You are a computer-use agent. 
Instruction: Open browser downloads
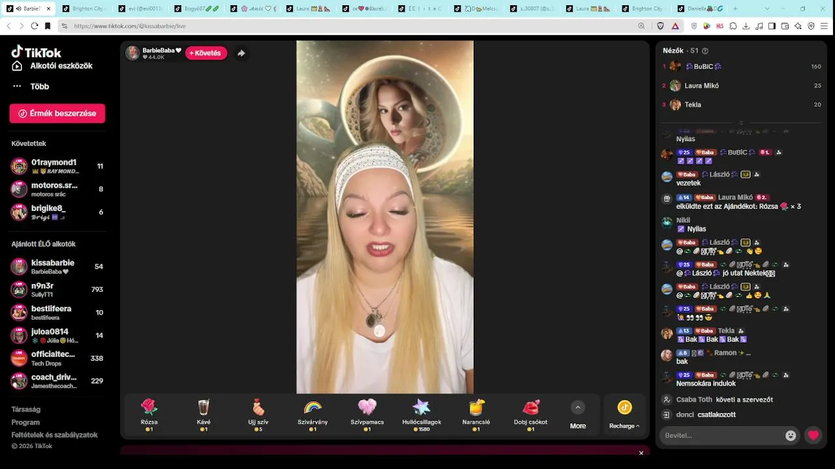[x=746, y=26]
